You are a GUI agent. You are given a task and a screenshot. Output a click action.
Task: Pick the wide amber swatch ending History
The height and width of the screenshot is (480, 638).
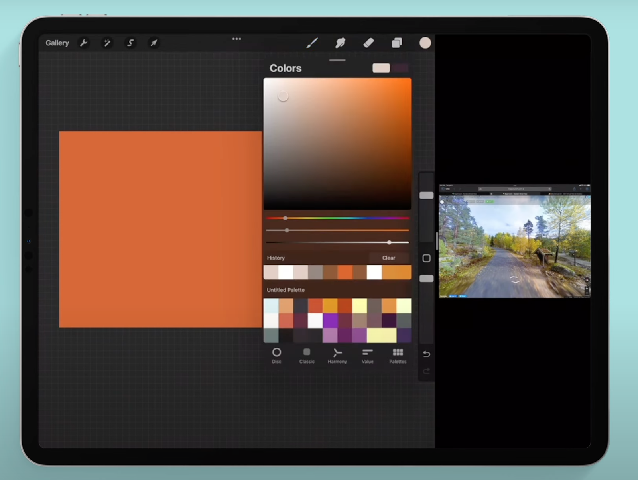tap(396, 273)
